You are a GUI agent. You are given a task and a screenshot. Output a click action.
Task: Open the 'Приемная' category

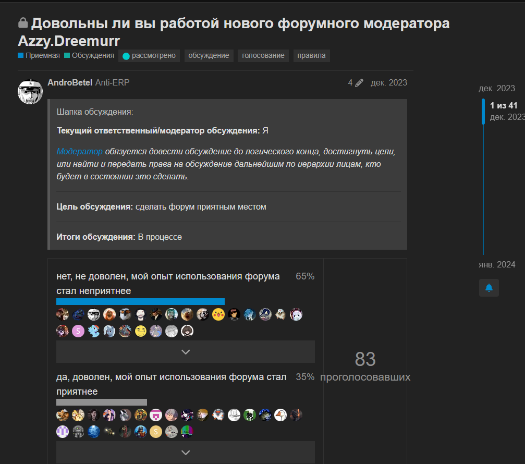pyautogui.click(x=39, y=55)
